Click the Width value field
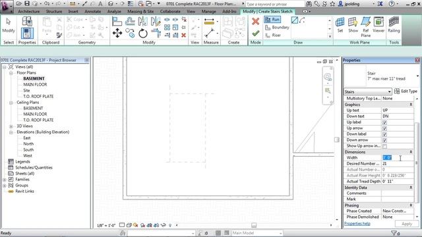 (398, 158)
